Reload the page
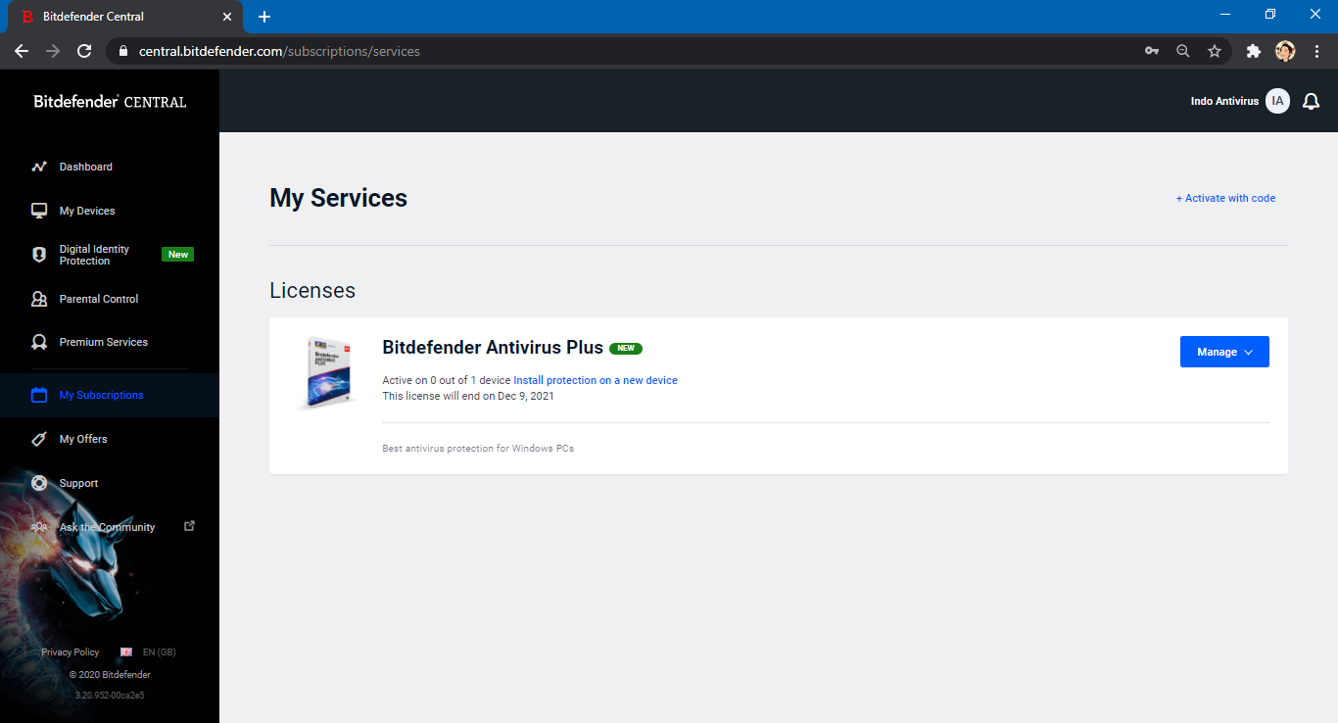The width and height of the screenshot is (1338, 723). 84,51
